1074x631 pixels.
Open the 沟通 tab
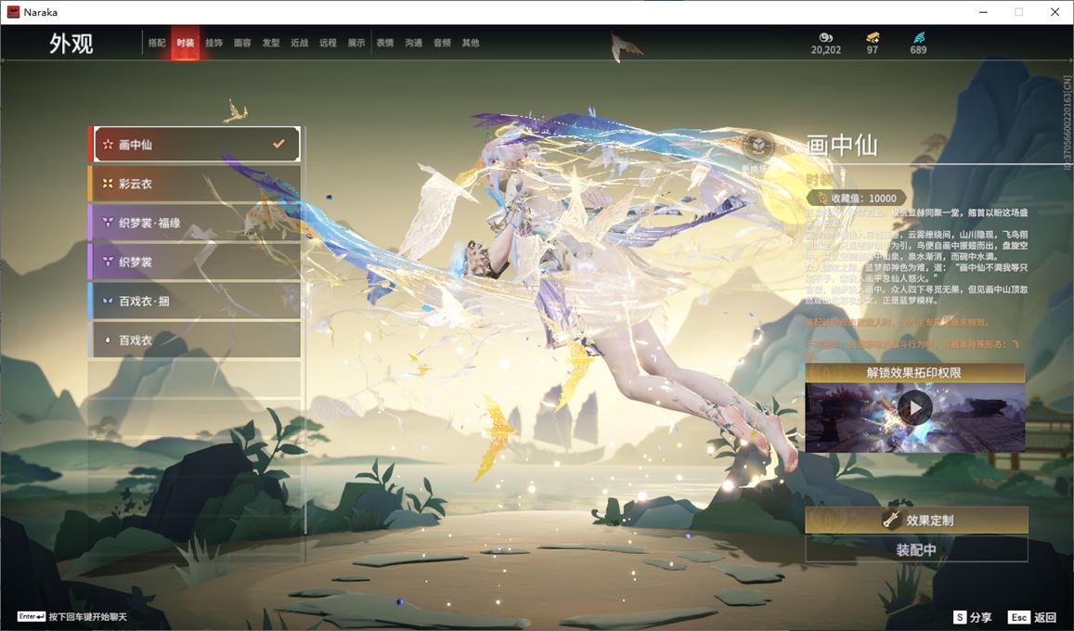[414, 43]
